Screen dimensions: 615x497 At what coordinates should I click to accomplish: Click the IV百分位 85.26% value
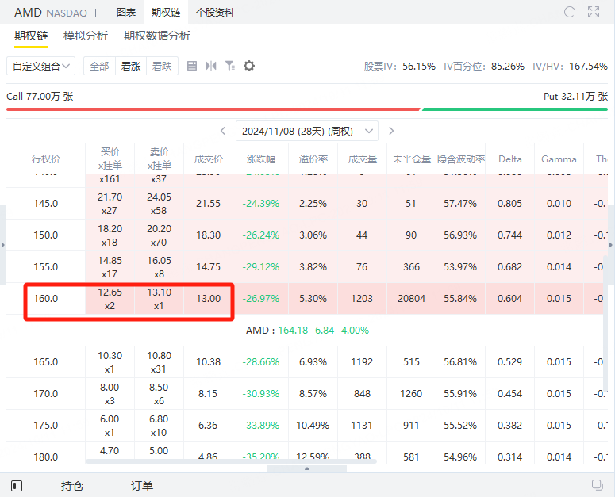[x=508, y=67]
